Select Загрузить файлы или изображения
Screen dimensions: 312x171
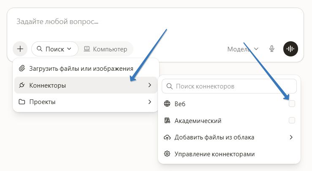pos(86,69)
